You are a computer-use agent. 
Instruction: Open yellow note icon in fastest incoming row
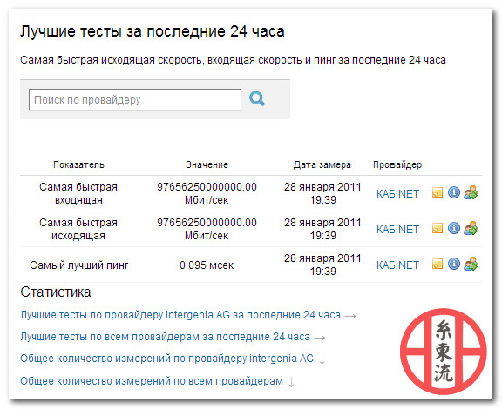point(438,192)
